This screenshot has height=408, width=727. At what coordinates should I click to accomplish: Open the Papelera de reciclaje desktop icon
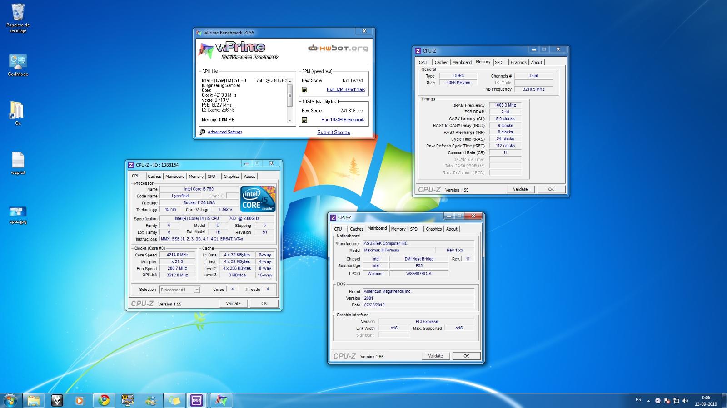(18, 18)
